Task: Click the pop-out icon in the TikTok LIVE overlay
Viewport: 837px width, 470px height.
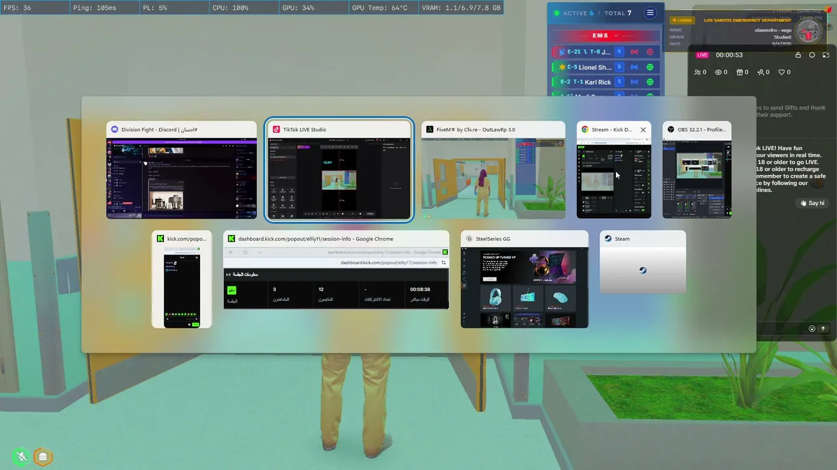Action: 827,55
